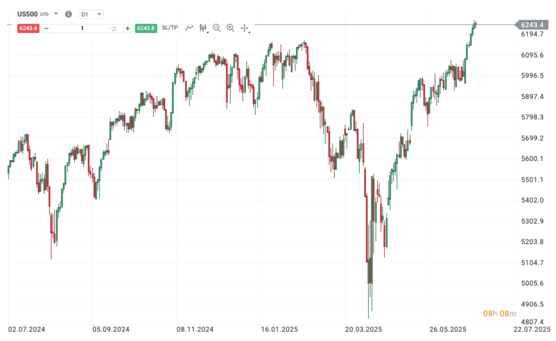Image resolution: width=556 pixels, height=341 pixels.
Task: Toggle the SL/TP settings
Action: point(170,28)
